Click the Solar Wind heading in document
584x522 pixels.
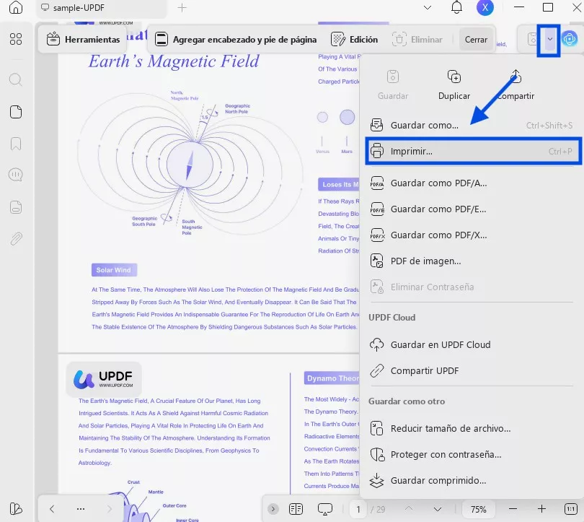click(x=114, y=270)
